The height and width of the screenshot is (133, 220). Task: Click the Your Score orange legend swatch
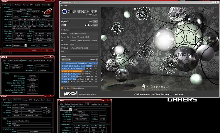[62, 88]
